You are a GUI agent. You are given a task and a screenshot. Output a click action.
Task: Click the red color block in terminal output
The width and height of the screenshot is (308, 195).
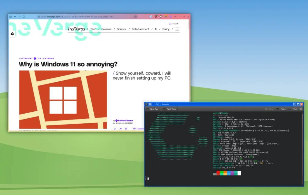[218, 173]
